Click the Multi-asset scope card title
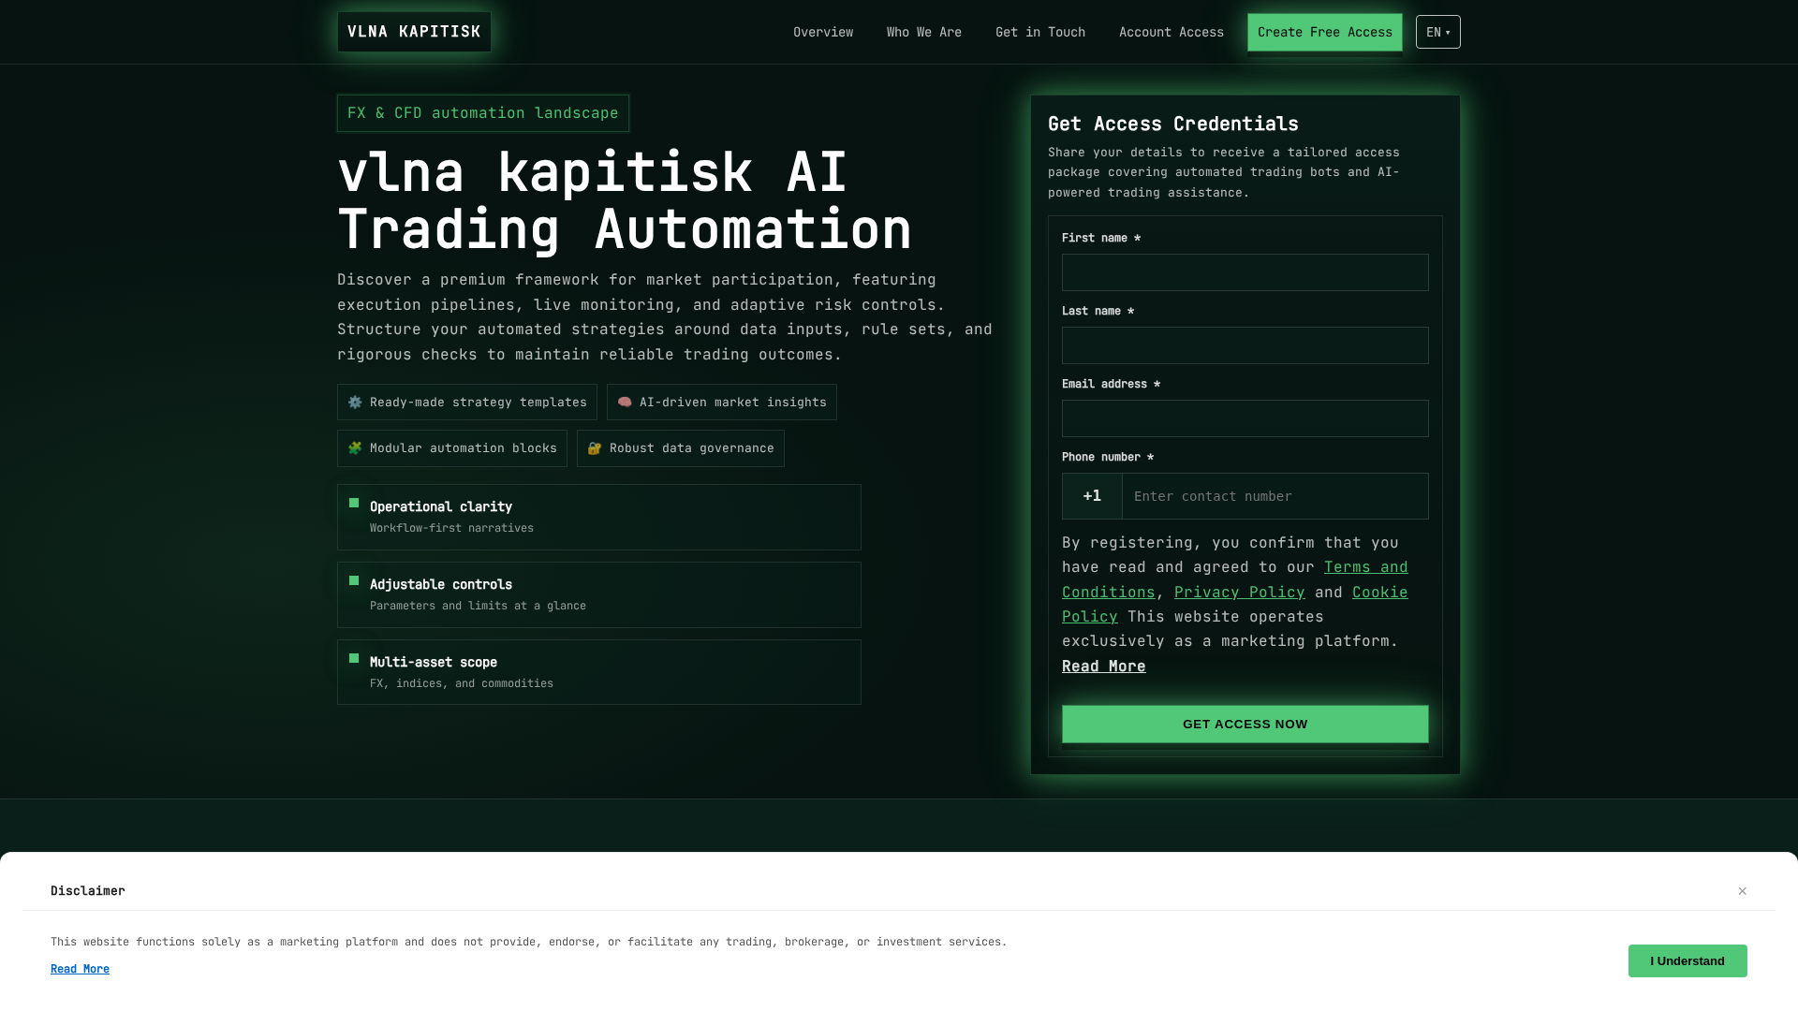Screen dimensions: 1798x1011 pos(434,662)
